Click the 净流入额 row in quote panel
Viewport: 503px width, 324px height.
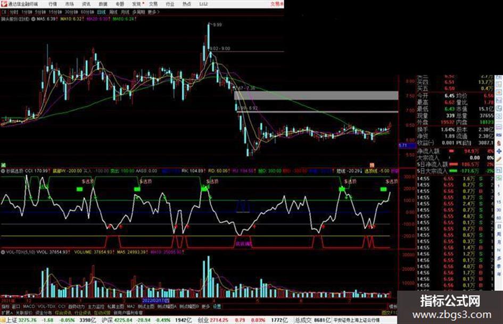(455, 151)
